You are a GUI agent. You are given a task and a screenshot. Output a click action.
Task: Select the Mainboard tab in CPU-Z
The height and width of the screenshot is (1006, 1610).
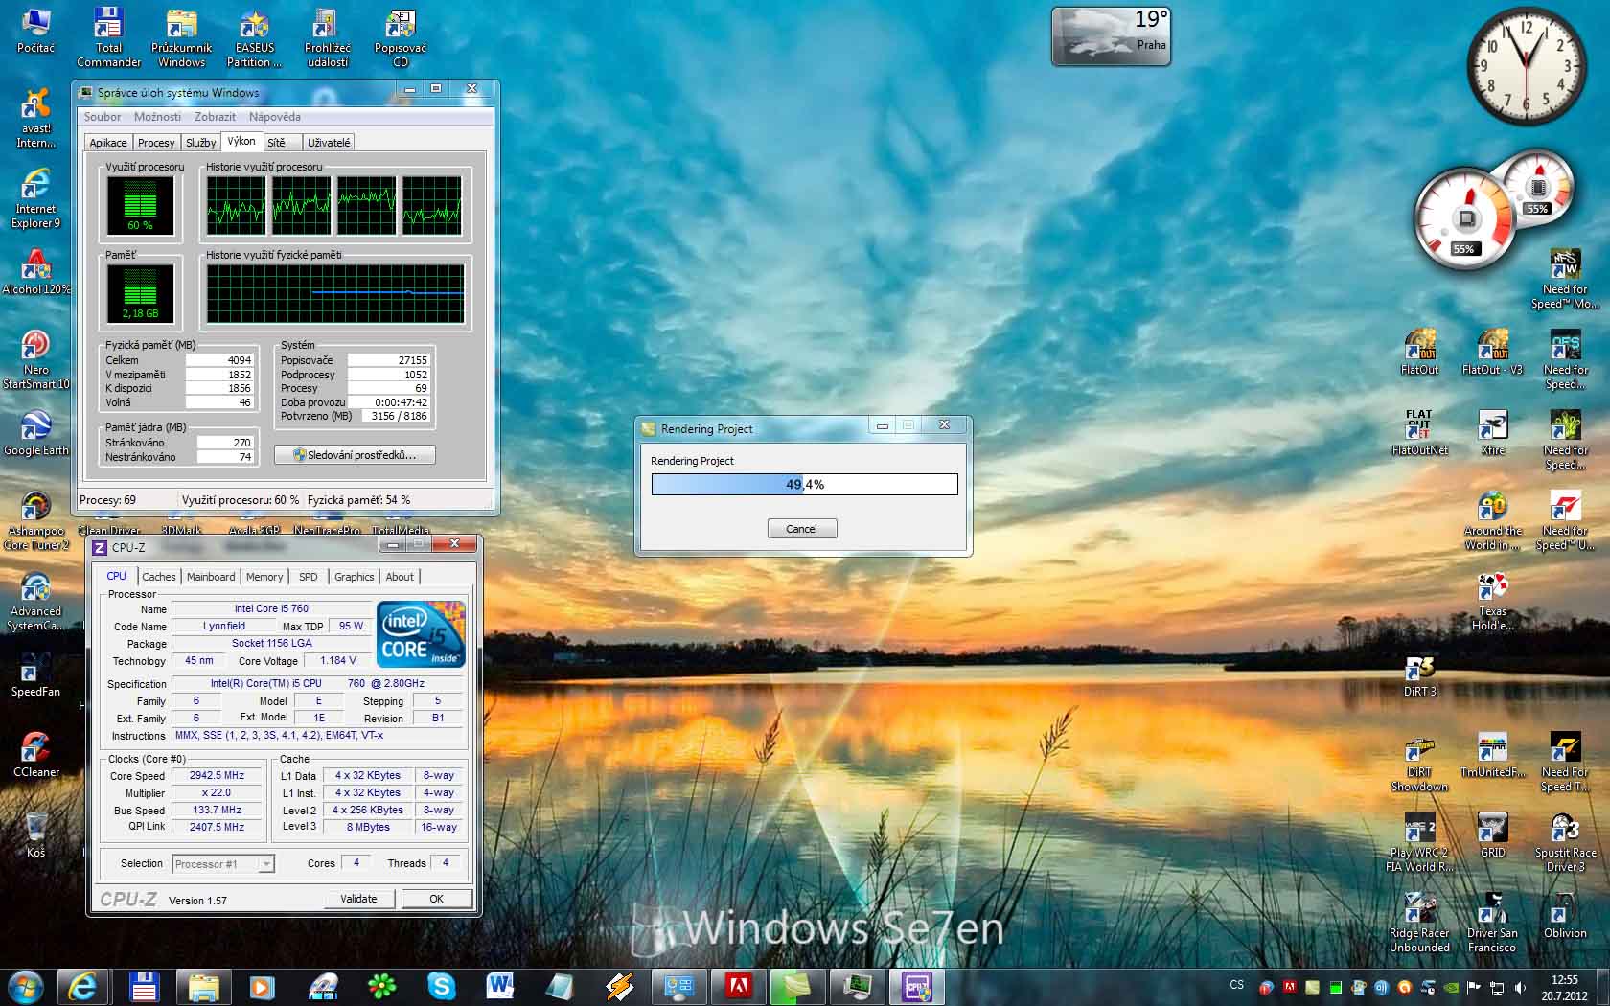click(x=211, y=577)
